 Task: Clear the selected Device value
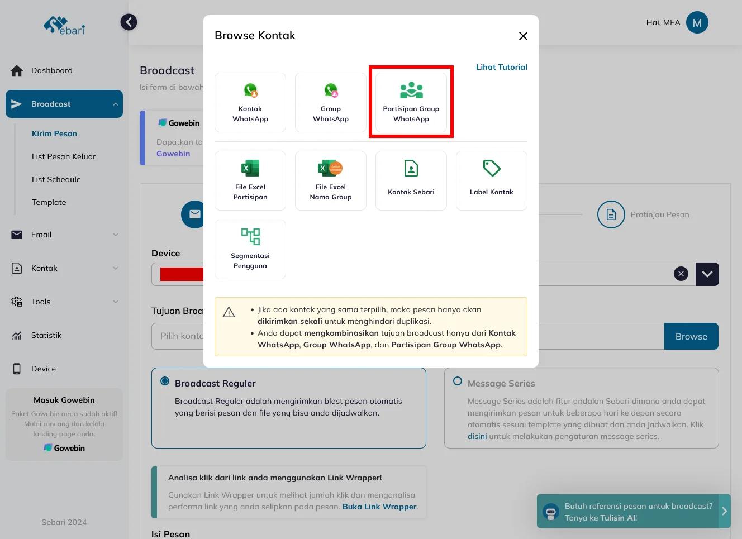tap(681, 274)
